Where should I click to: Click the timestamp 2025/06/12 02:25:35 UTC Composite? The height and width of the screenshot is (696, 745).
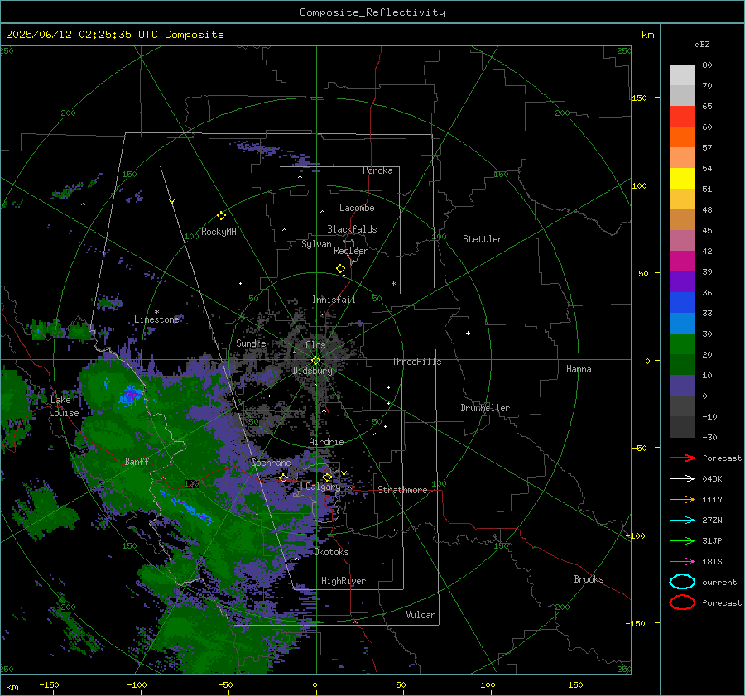tap(114, 35)
